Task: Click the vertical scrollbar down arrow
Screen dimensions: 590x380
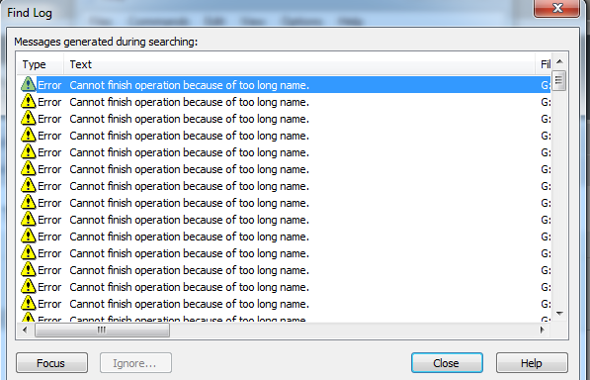Action: 559,314
